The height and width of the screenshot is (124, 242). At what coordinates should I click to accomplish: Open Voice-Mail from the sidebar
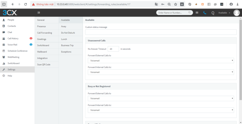[12, 45]
